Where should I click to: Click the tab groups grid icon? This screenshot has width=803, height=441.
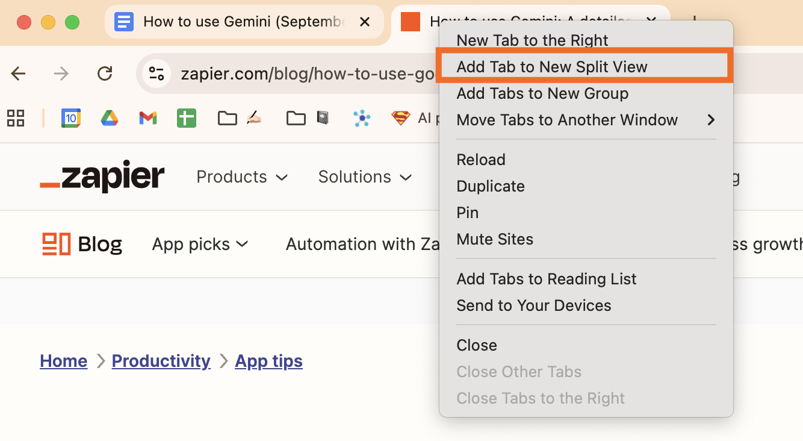(16, 118)
